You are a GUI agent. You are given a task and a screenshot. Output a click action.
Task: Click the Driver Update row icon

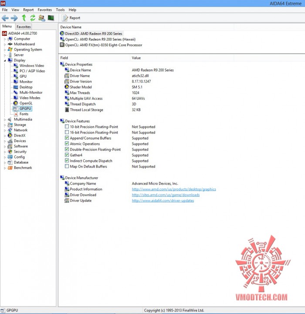pyautogui.click(x=67, y=201)
